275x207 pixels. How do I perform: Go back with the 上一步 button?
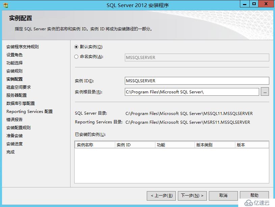[161, 196]
